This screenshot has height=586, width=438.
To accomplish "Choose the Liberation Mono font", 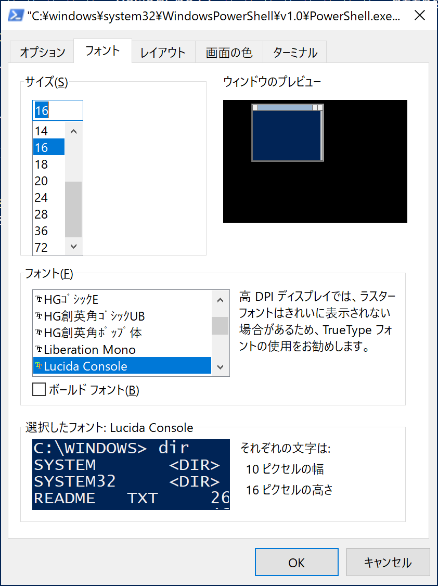I will 122,349.
